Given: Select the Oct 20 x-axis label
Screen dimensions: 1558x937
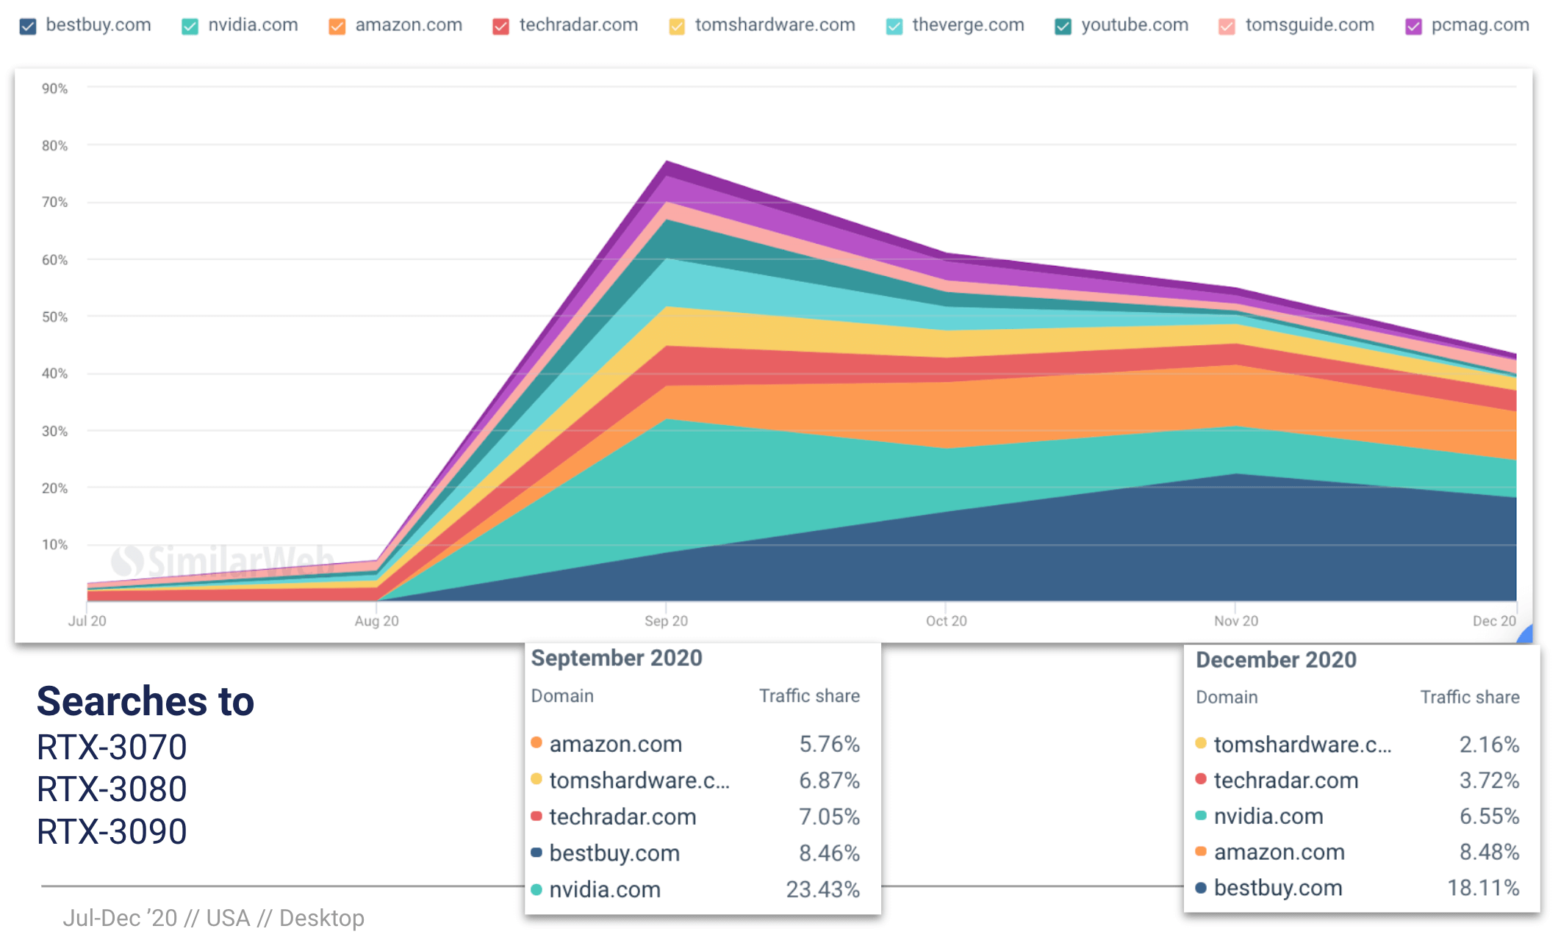Looking at the screenshot, I should (947, 621).
